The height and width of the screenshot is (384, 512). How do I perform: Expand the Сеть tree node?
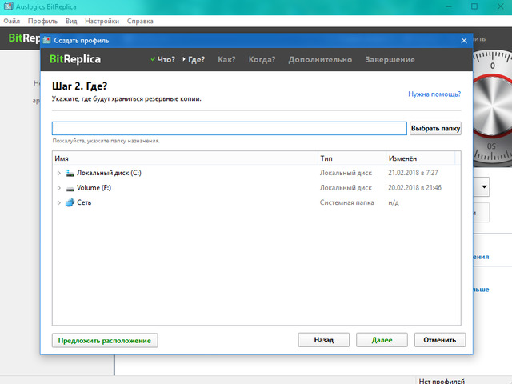point(58,203)
